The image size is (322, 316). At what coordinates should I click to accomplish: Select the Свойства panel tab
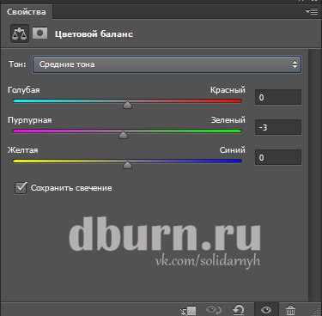(x=27, y=12)
